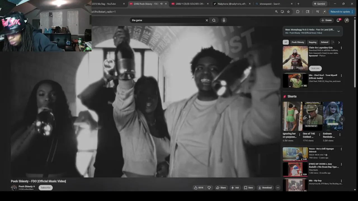This screenshot has width=358, height=201.
Task: Open the Gemini button in title bar
Action: (x=319, y=4)
